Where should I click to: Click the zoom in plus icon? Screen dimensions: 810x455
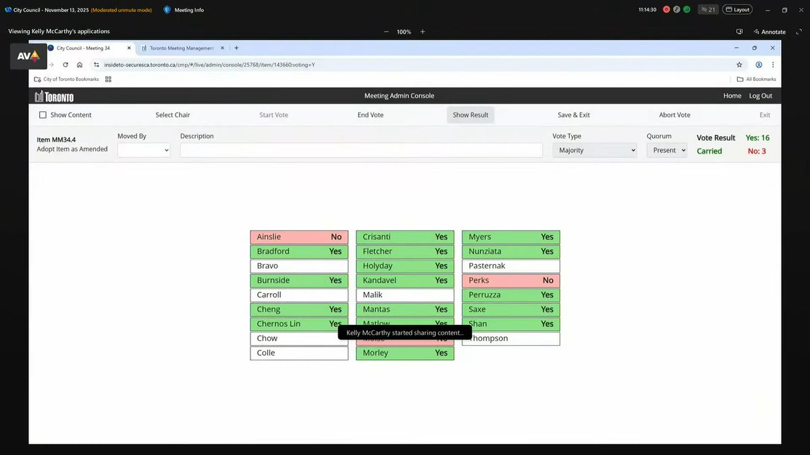(423, 32)
